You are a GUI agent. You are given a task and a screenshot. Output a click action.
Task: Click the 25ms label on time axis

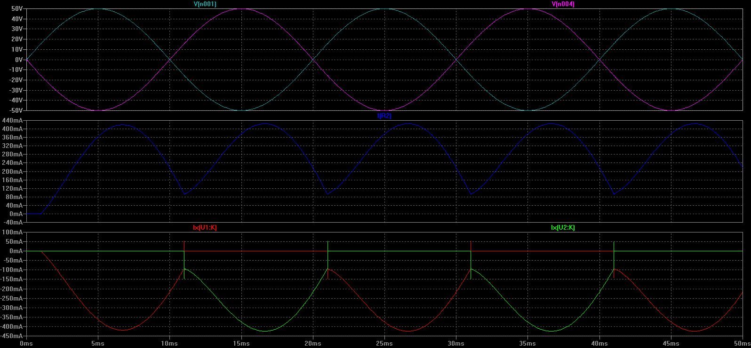click(x=384, y=343)
